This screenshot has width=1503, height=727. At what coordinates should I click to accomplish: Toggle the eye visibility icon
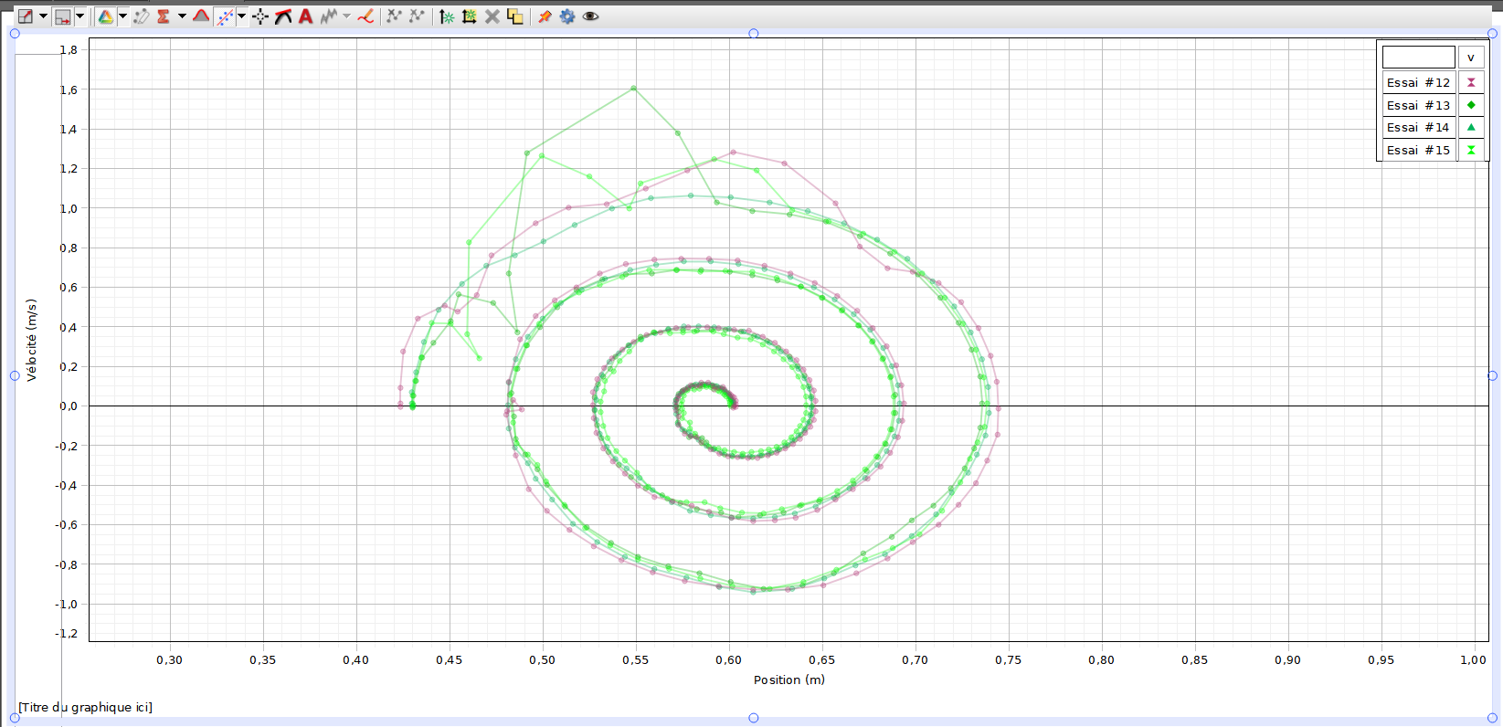[590, 16]
